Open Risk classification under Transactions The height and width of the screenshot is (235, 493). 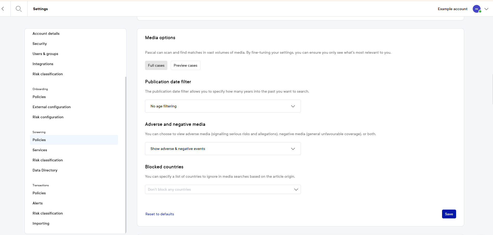(48, 213)
